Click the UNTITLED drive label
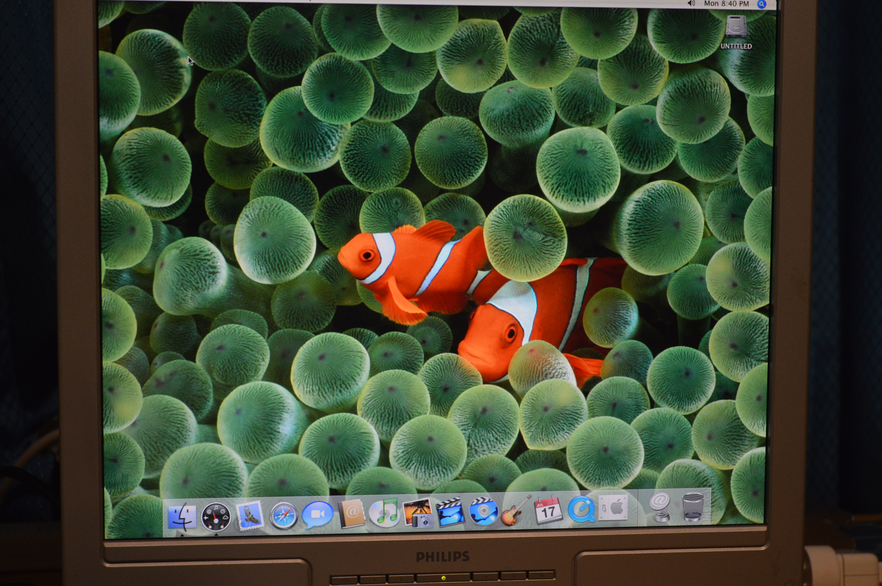 pyautogui.click(x=736, y=46)
